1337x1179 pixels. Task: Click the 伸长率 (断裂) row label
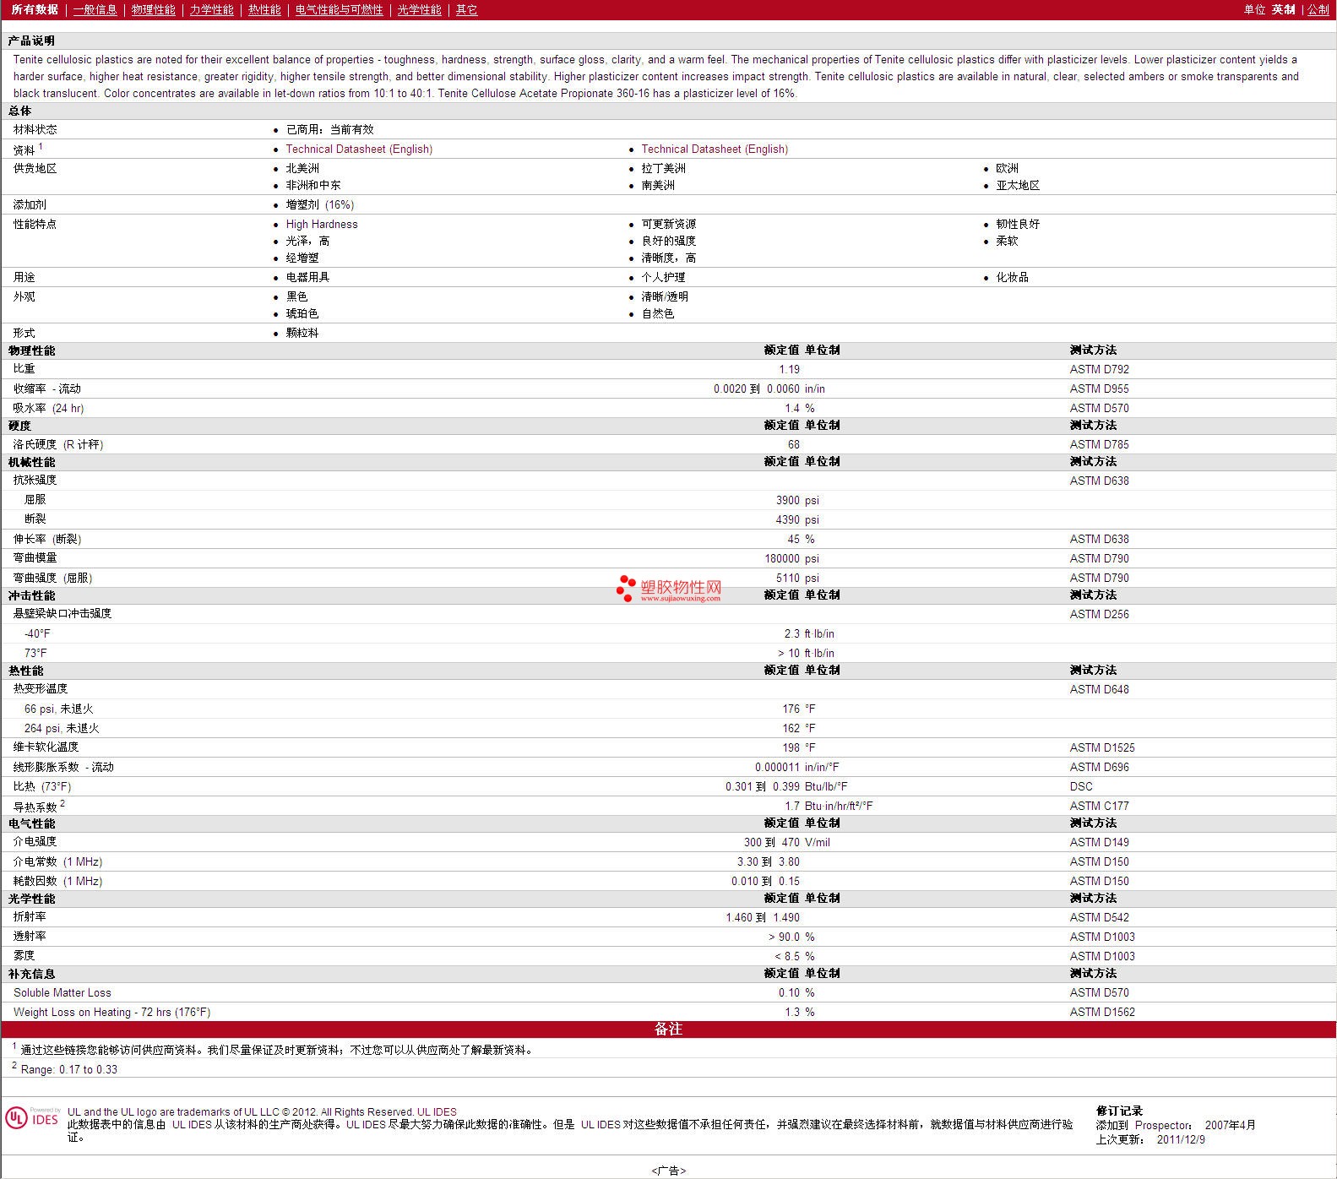tap(47, 539)
